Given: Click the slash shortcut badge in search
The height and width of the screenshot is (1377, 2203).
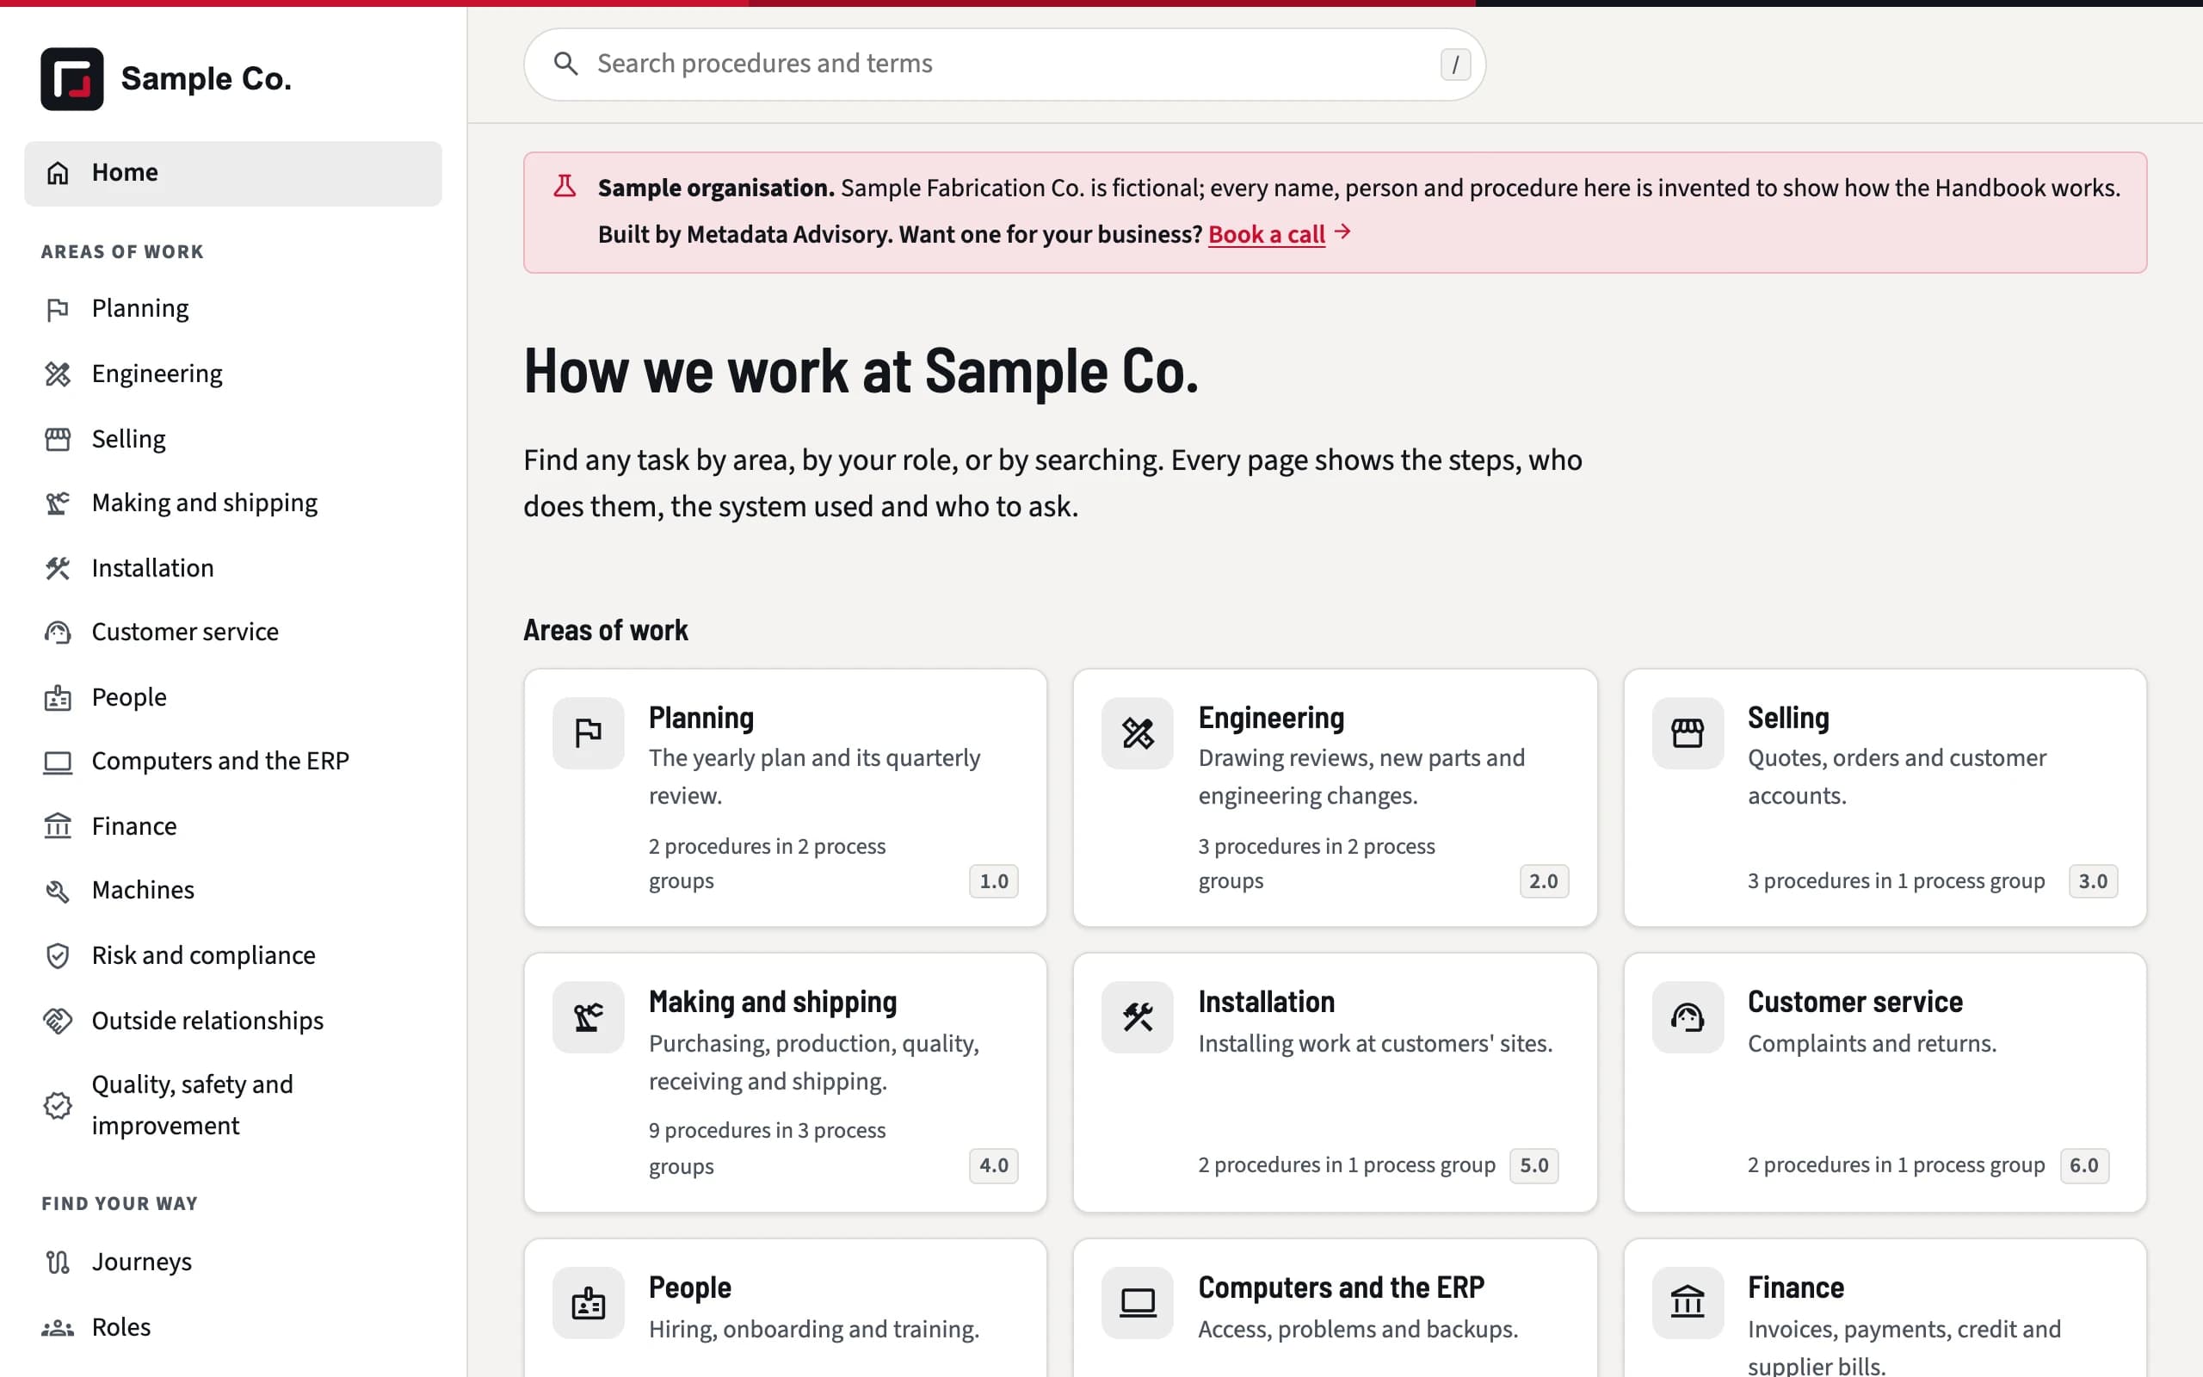Looking at the screenshot, I should point(1454,64).
